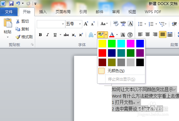Click the Character Shading gray A icon
Viewport: 179px width, 121px height.
point(123,35)
